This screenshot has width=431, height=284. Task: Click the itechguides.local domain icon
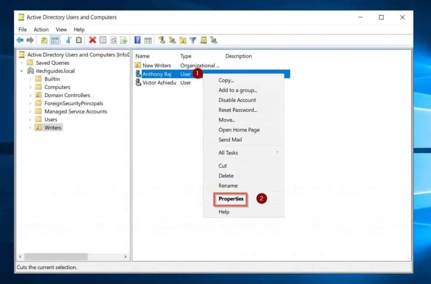[30, 71]
